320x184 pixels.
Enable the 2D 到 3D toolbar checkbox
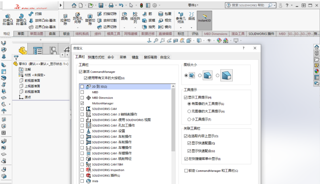[x=82, y=87]
